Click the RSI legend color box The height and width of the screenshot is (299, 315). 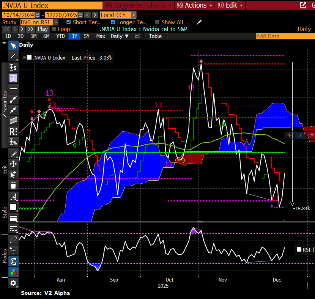[299, 249]
